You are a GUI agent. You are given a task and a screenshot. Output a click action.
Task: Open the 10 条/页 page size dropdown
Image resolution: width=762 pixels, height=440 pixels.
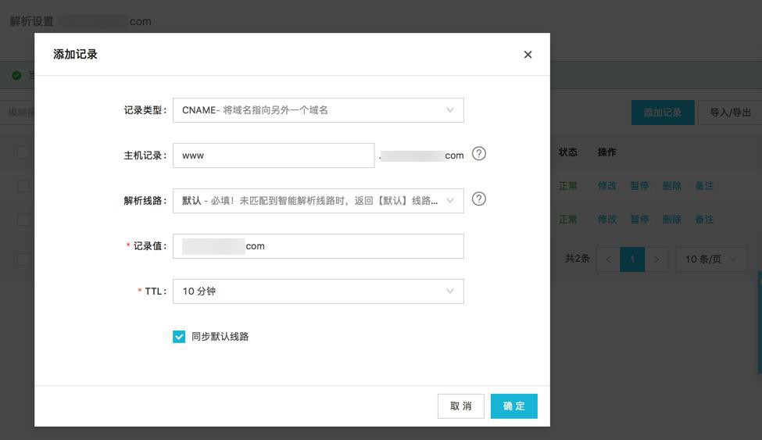tap(710, 259)
